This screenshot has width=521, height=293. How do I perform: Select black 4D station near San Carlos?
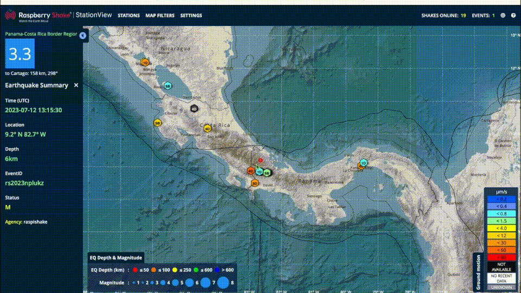(x=194, y=109)
